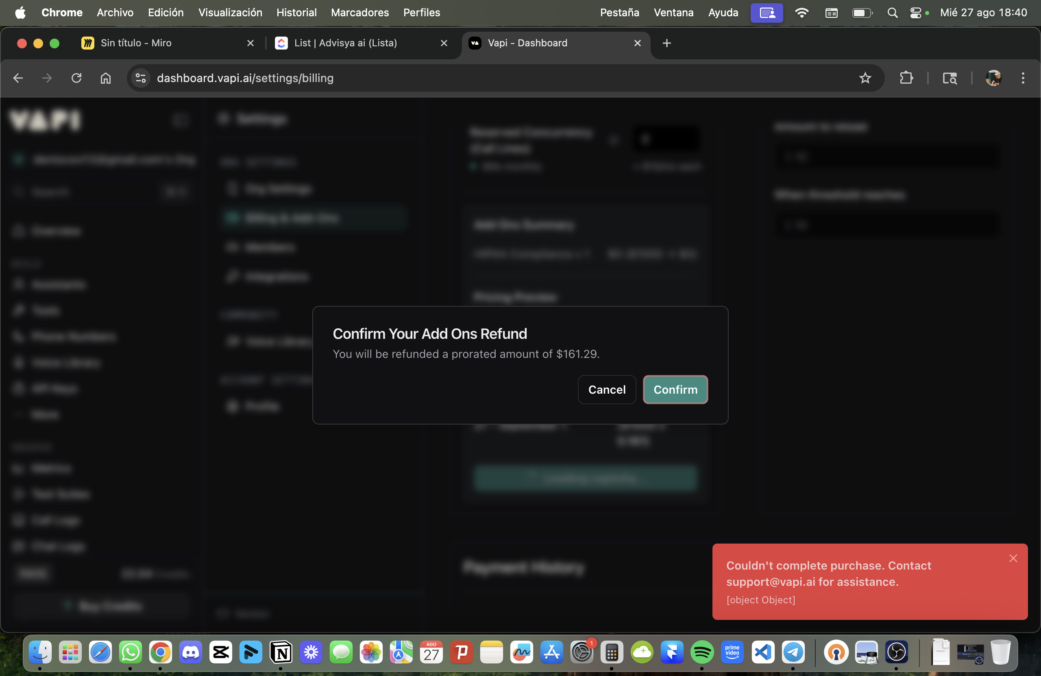Screen dimensions: 1041x676
Task: Open the Historial menu
Action: (296, 12)
